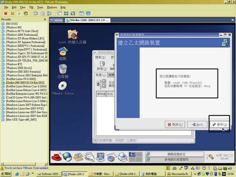Click the Back button in the device wizard
236x177 pixels.
197,124
